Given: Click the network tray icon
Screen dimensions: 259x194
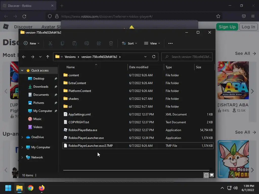Looking at the screenshot, I should click(229, 188).
